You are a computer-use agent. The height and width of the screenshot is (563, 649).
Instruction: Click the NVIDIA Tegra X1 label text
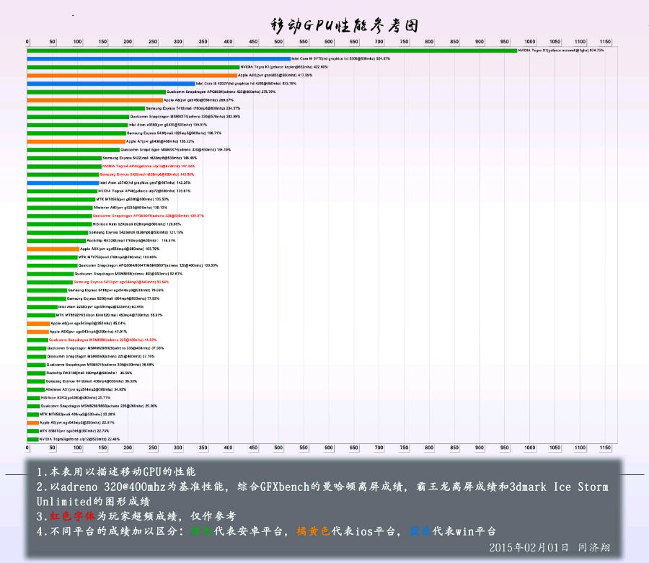tap(561, 50)
